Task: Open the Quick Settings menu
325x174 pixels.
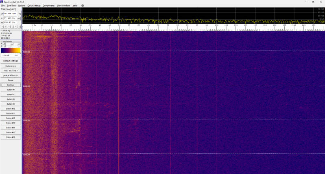Action: [34, 6]
